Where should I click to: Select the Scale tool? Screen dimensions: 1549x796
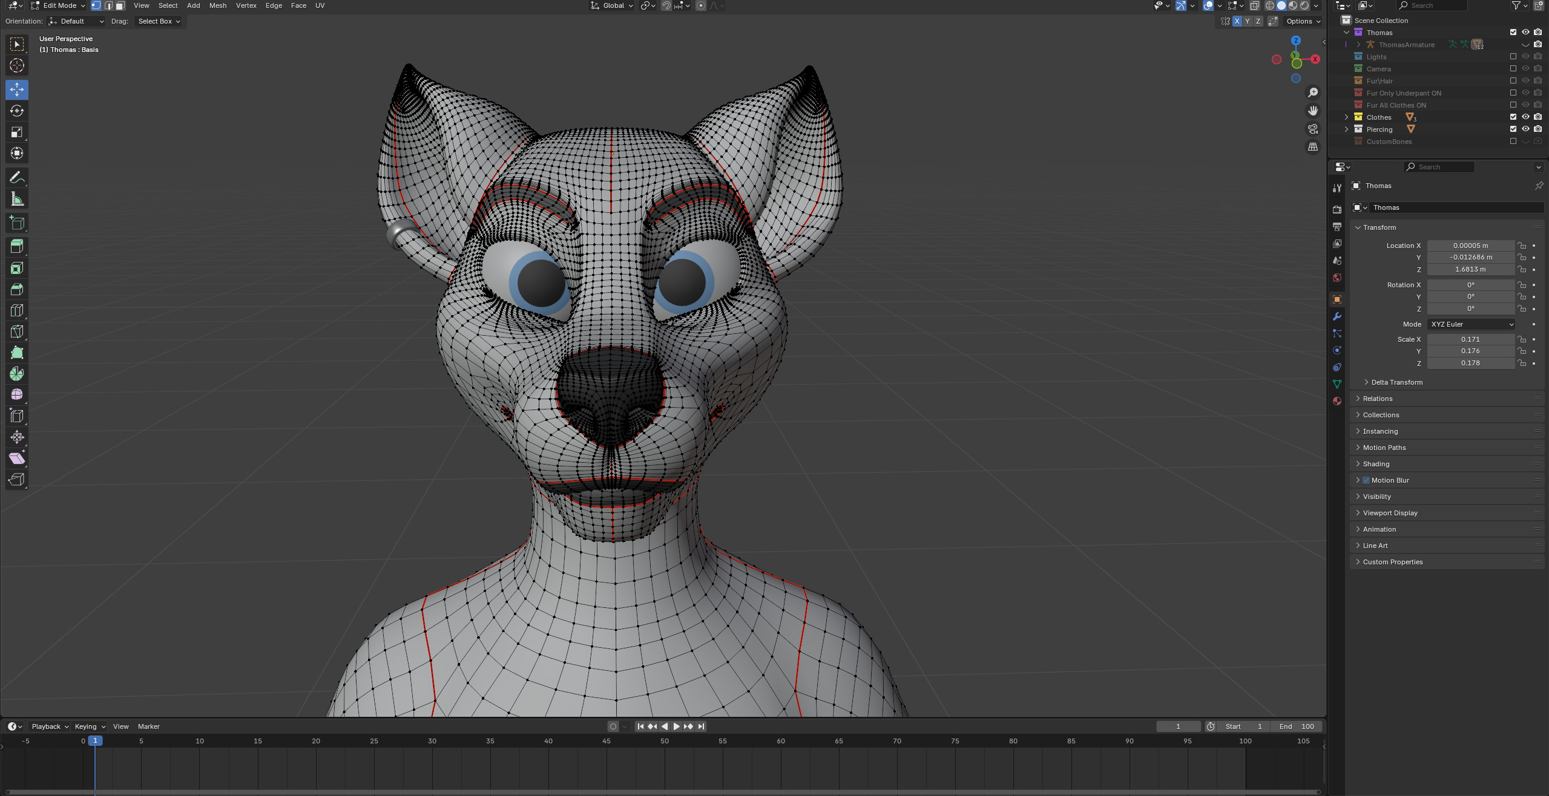click(x=17, y=132)
